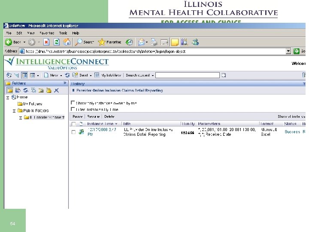
Task: Click the Delete button above the table
Action: (x=109, y=116)
